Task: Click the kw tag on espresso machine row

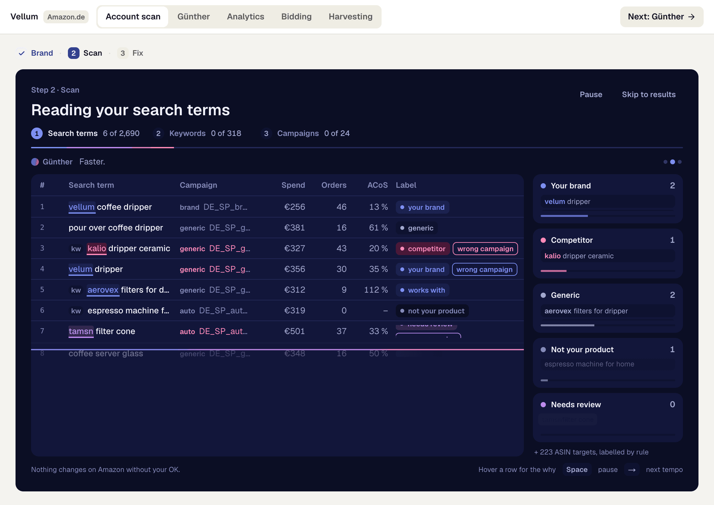Action: [76, 311]
